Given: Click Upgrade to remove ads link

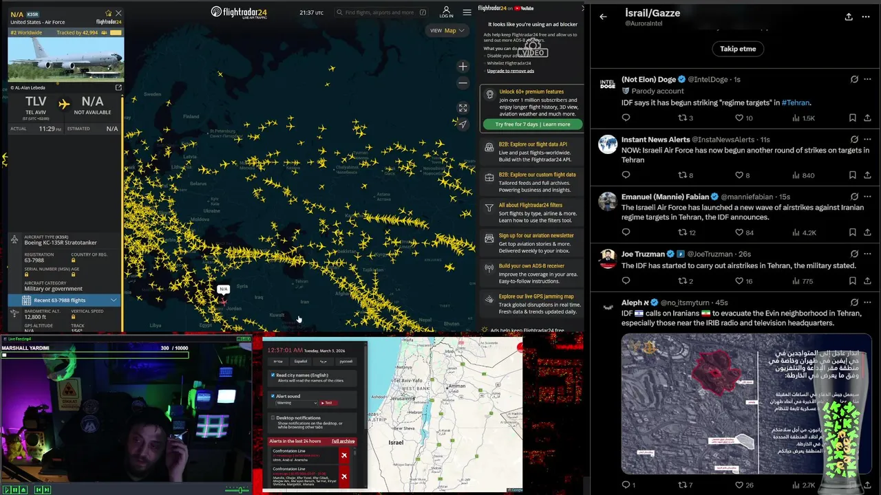Looking at the screenshot, I should (510, 71).
